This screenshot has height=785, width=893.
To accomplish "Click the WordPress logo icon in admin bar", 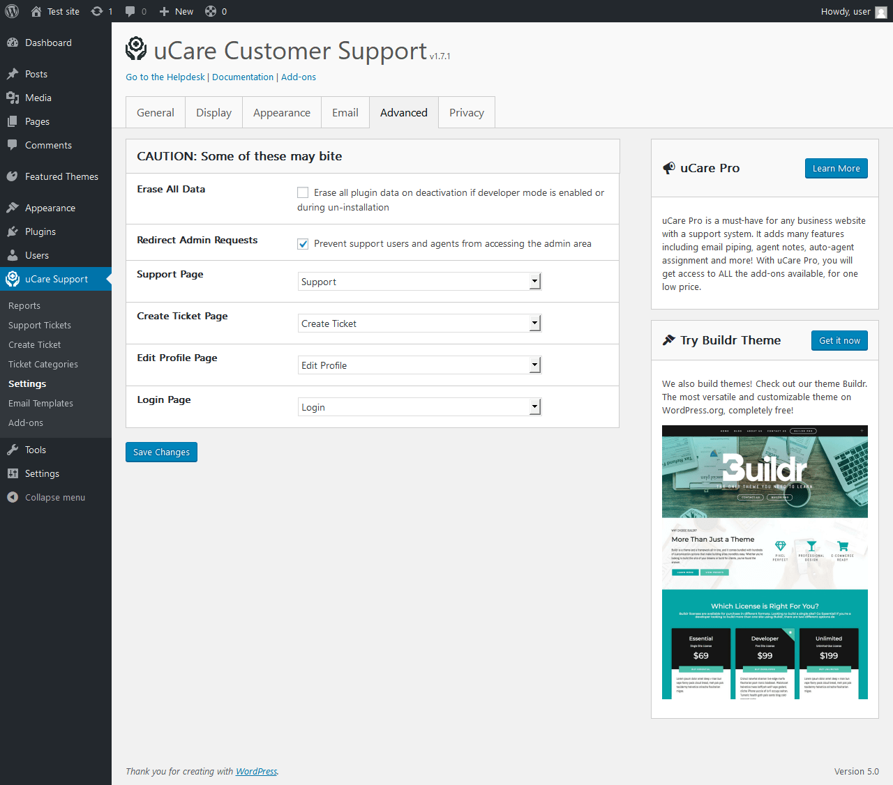I will tap(12, 11).
